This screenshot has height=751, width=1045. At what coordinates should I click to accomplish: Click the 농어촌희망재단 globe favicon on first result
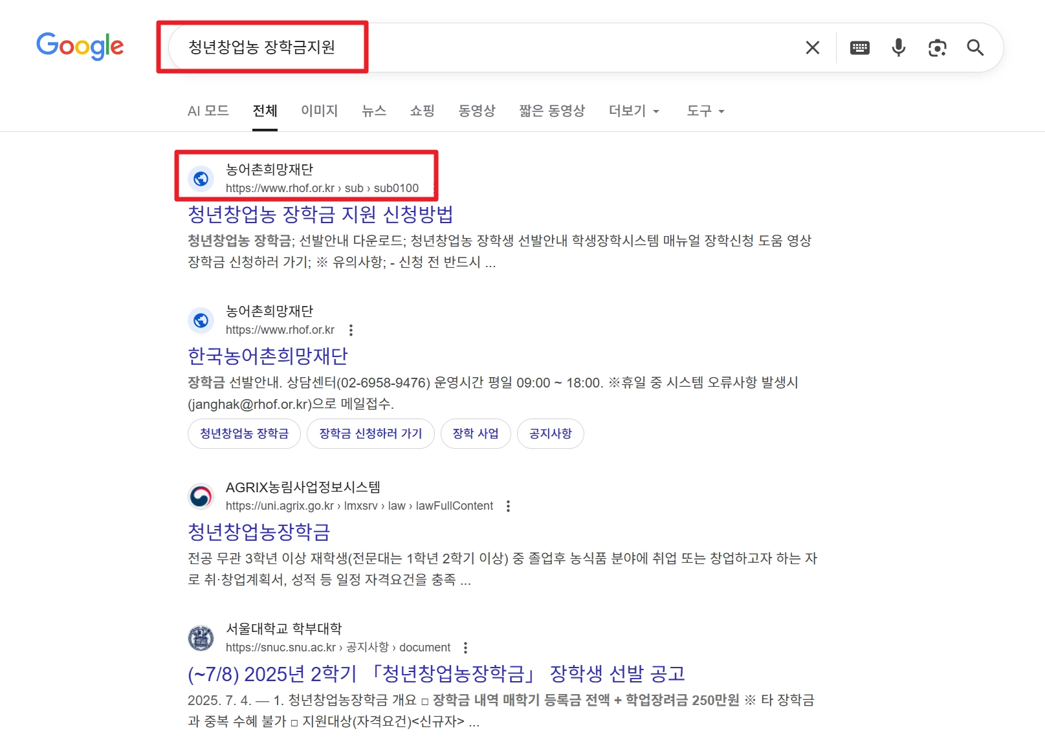coord(201,178)
